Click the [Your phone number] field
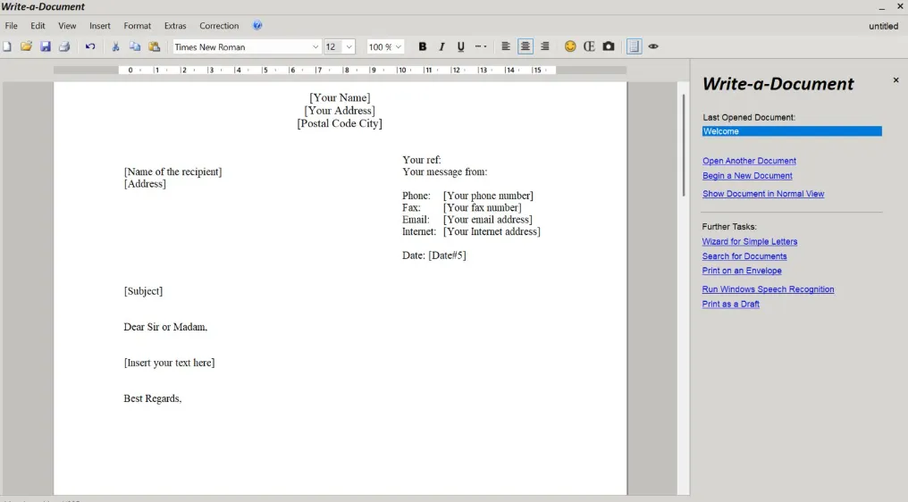 coord(488,196)
